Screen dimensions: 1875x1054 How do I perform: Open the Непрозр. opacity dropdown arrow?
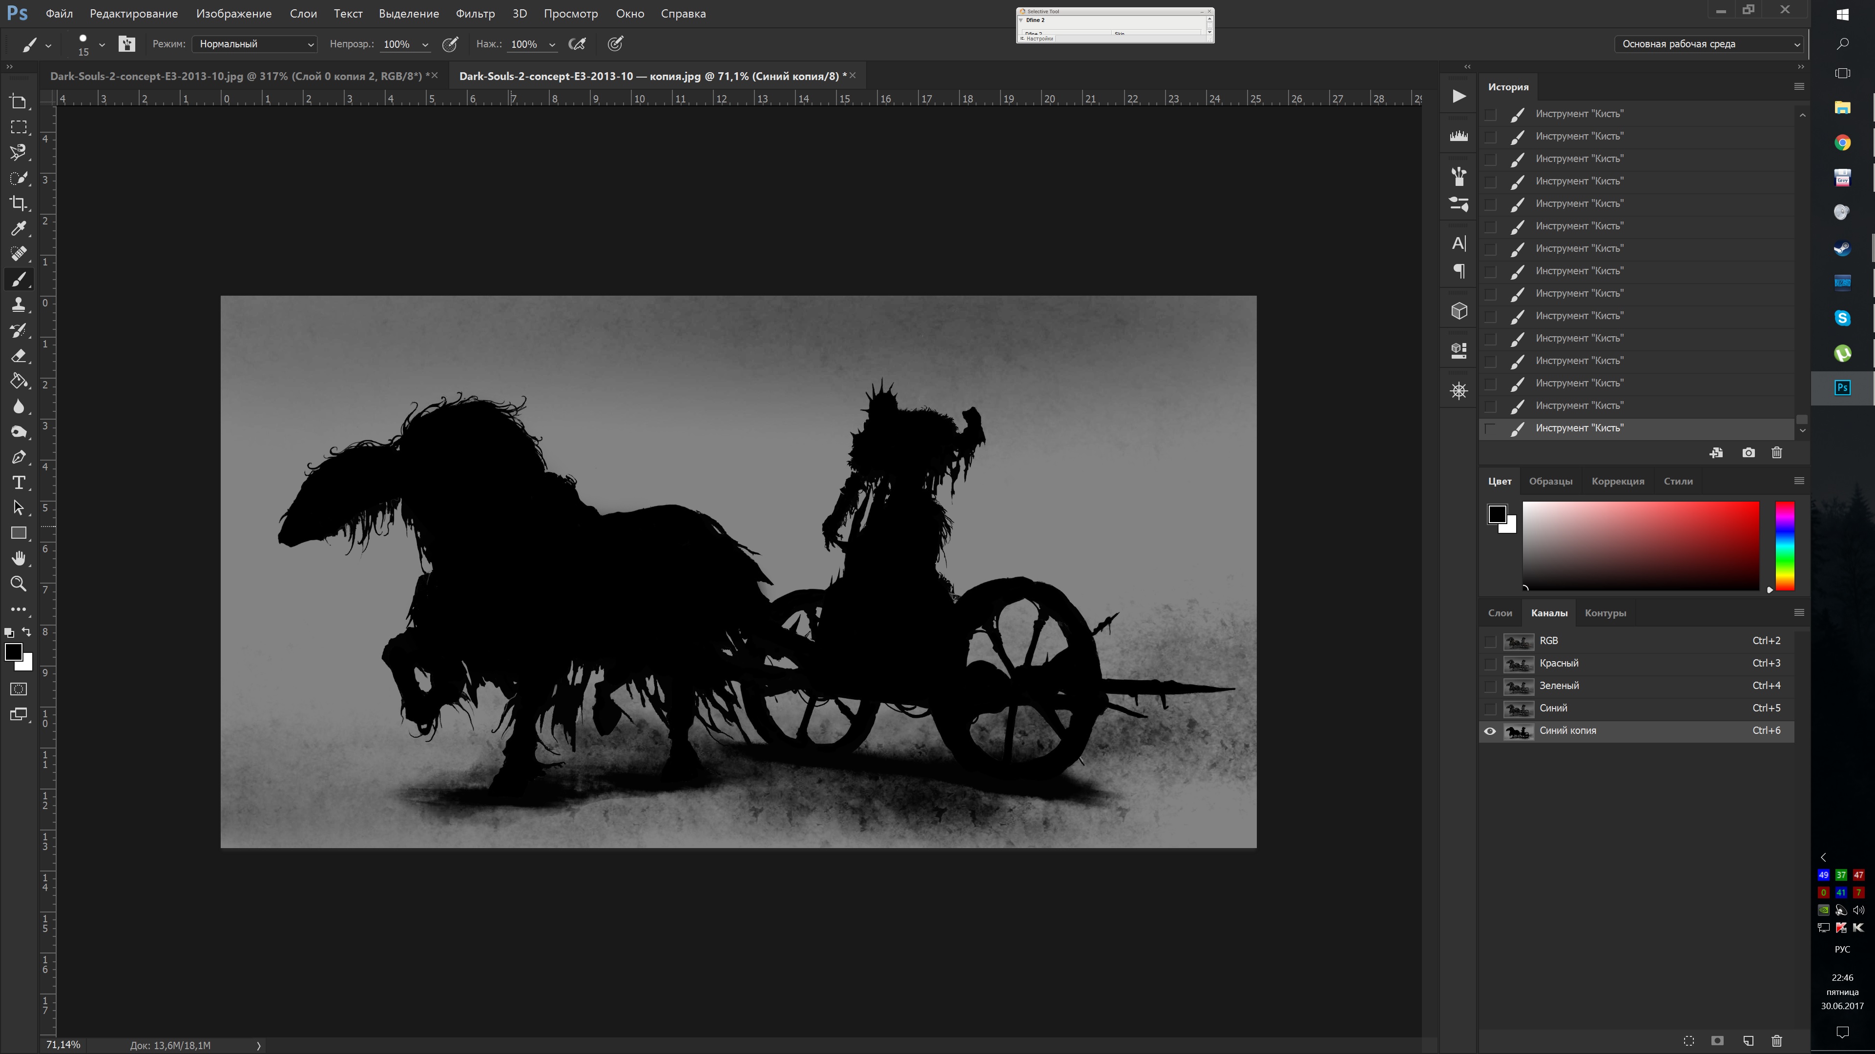425,44
